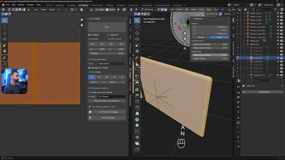Expand the Paper_4_low outliner item
This screenshot has height=160, width=285.
(244, 17)
